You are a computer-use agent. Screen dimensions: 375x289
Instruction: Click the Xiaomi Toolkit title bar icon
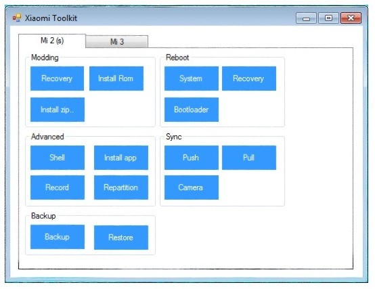(17, 18)
